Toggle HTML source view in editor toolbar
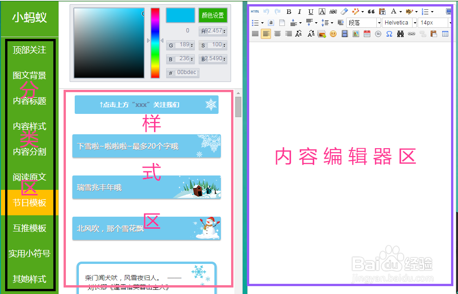 [255, 12]
